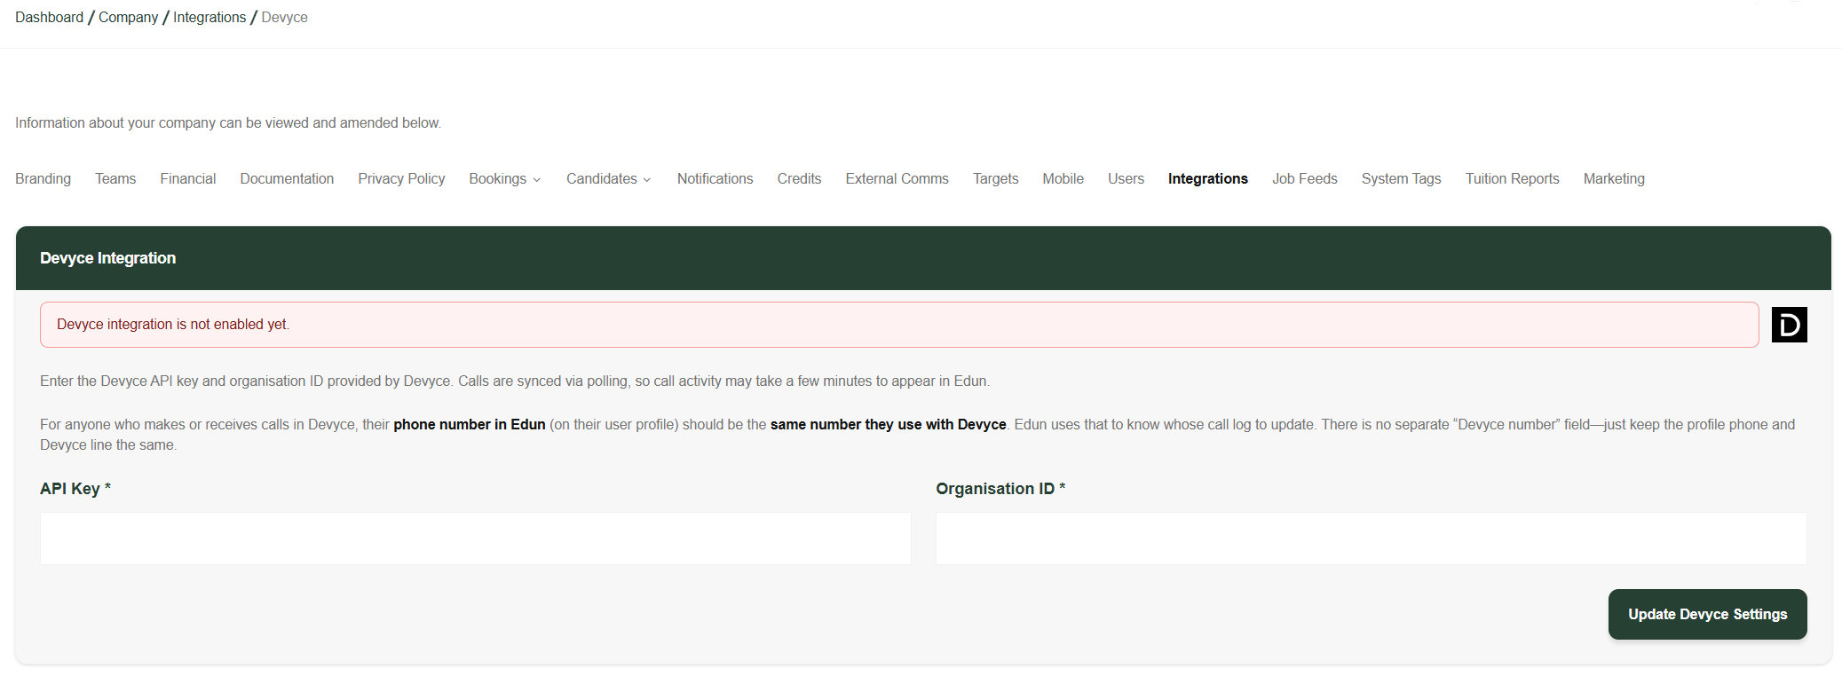Expand the Candidates dropdown menu

click(x=609, y=179)
